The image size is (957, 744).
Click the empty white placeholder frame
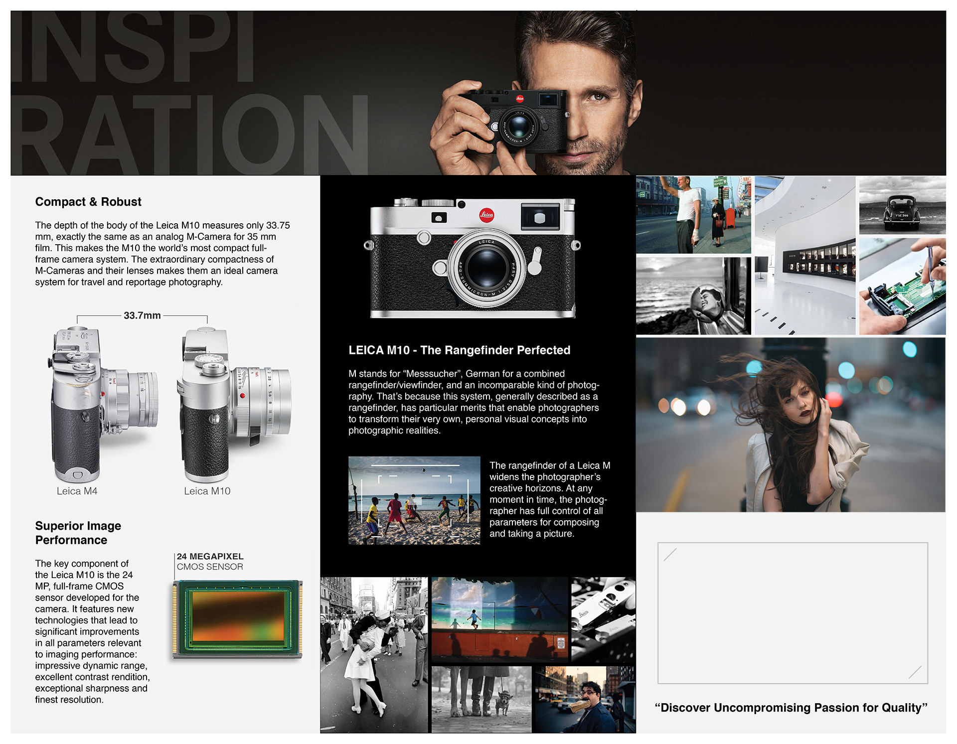tap(793, 613)
